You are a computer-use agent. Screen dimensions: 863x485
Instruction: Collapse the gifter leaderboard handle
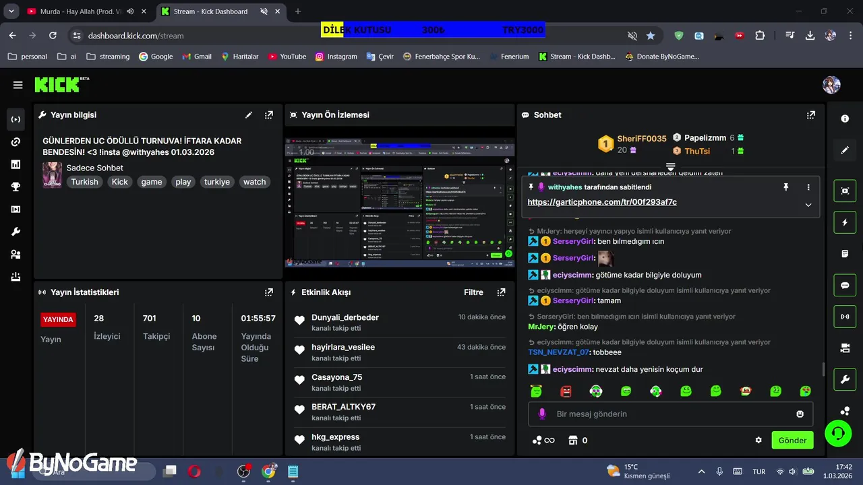pyautogui.click(x=671, y=166)
